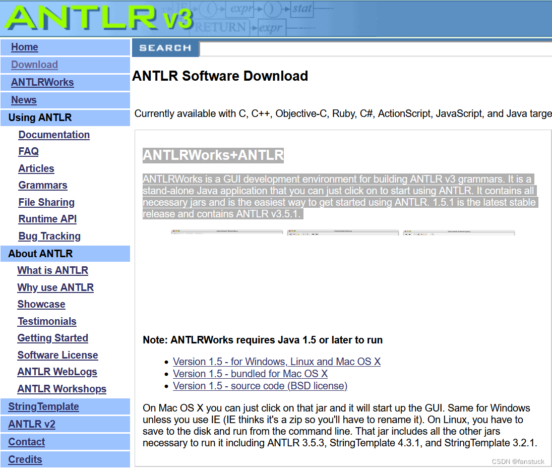View the Software License
552x469 pixels.
click(x=57, y=355)
